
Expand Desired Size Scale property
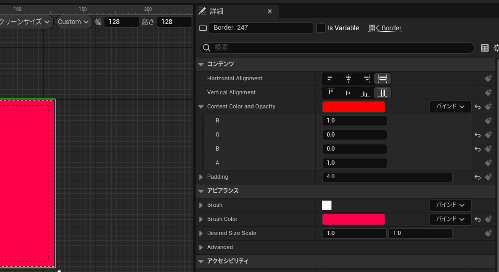tap(201, 233)
